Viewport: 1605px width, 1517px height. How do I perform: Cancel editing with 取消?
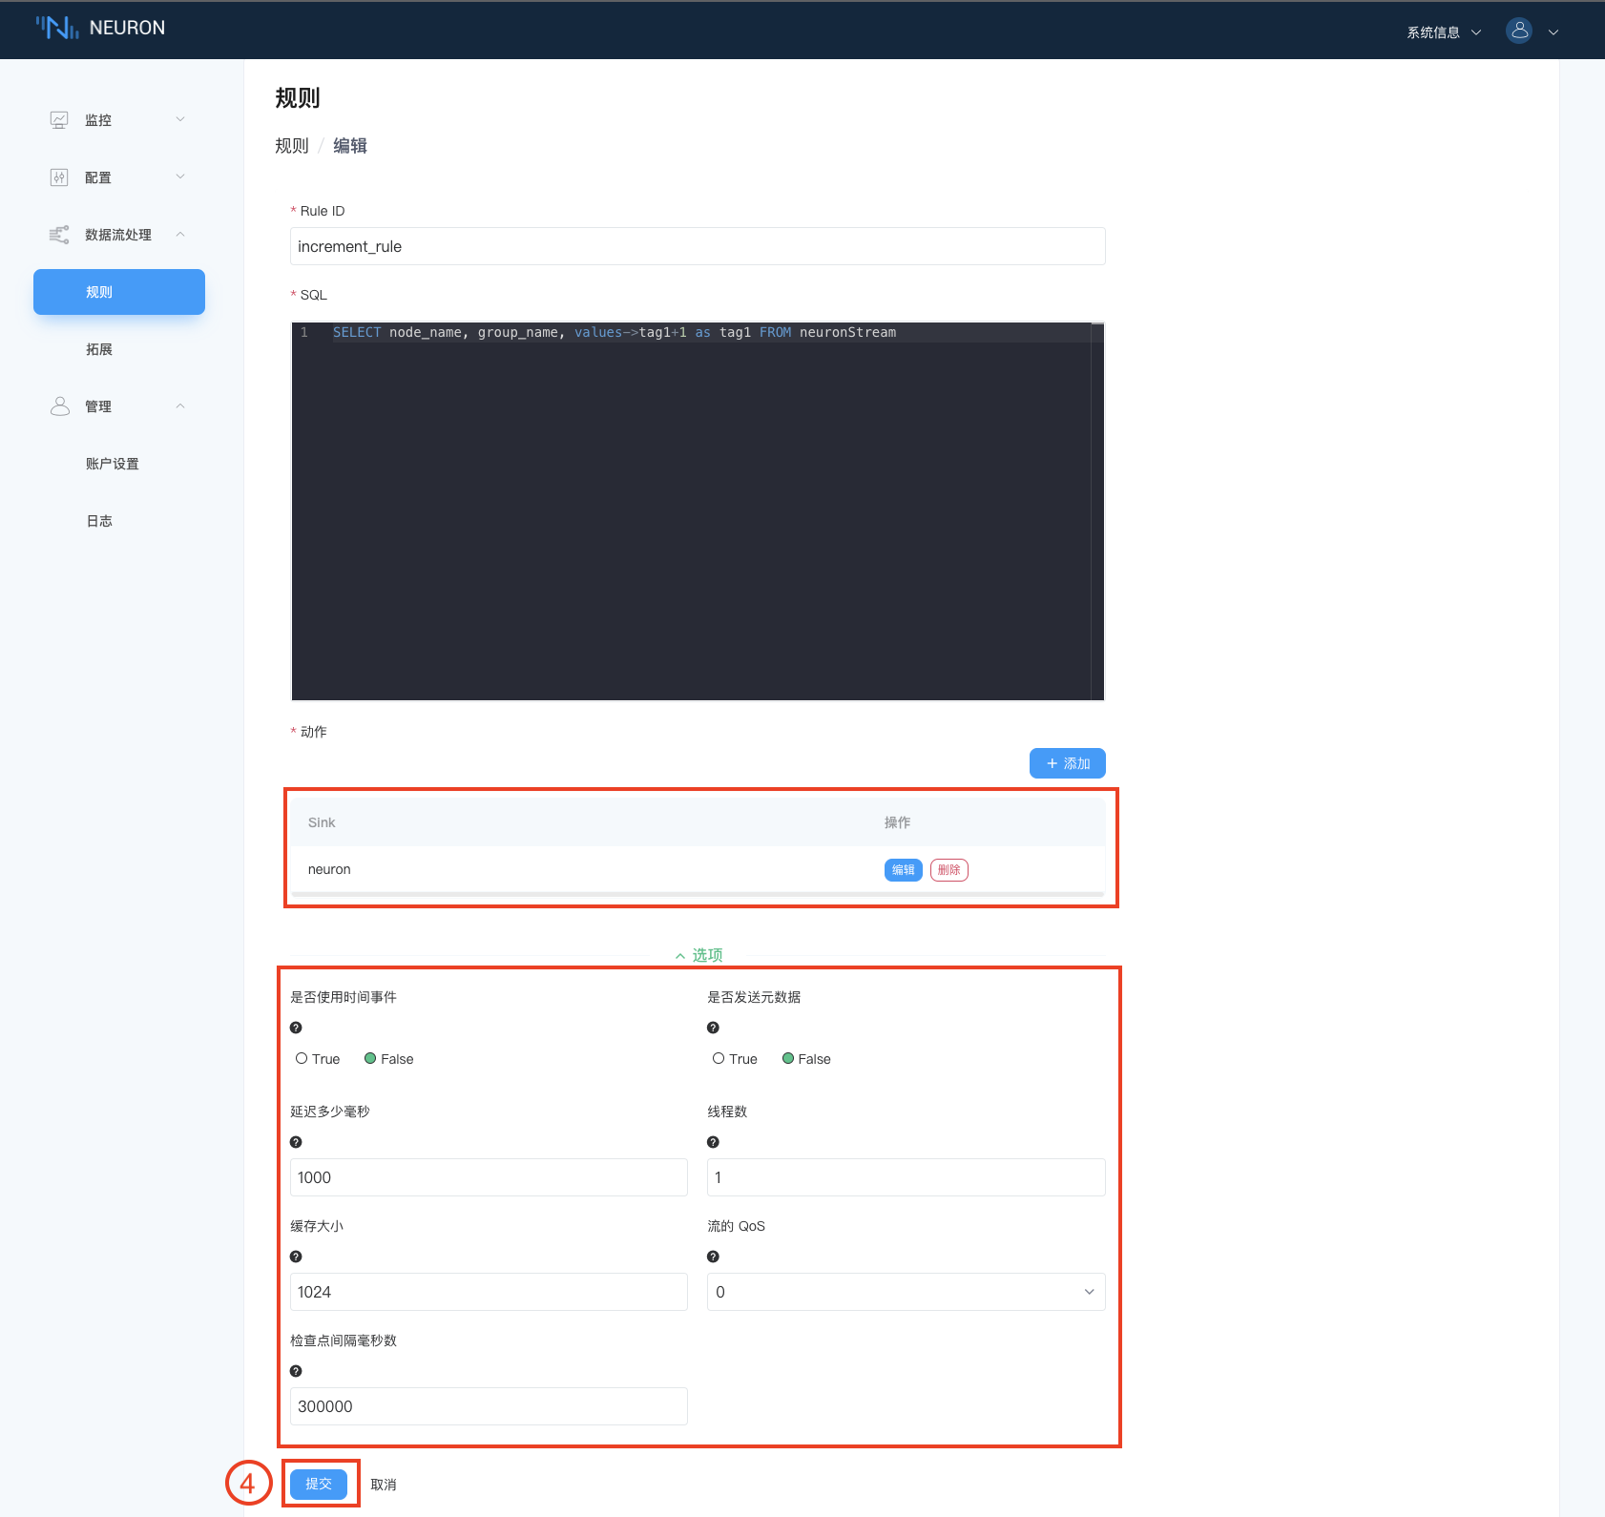[x=384, y=1485]
